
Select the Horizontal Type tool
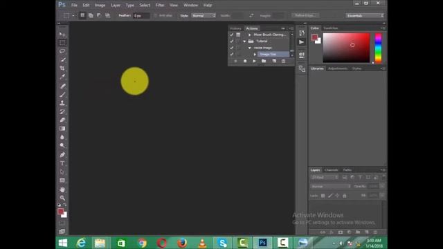pyautogui.click(x=62, y=163)
